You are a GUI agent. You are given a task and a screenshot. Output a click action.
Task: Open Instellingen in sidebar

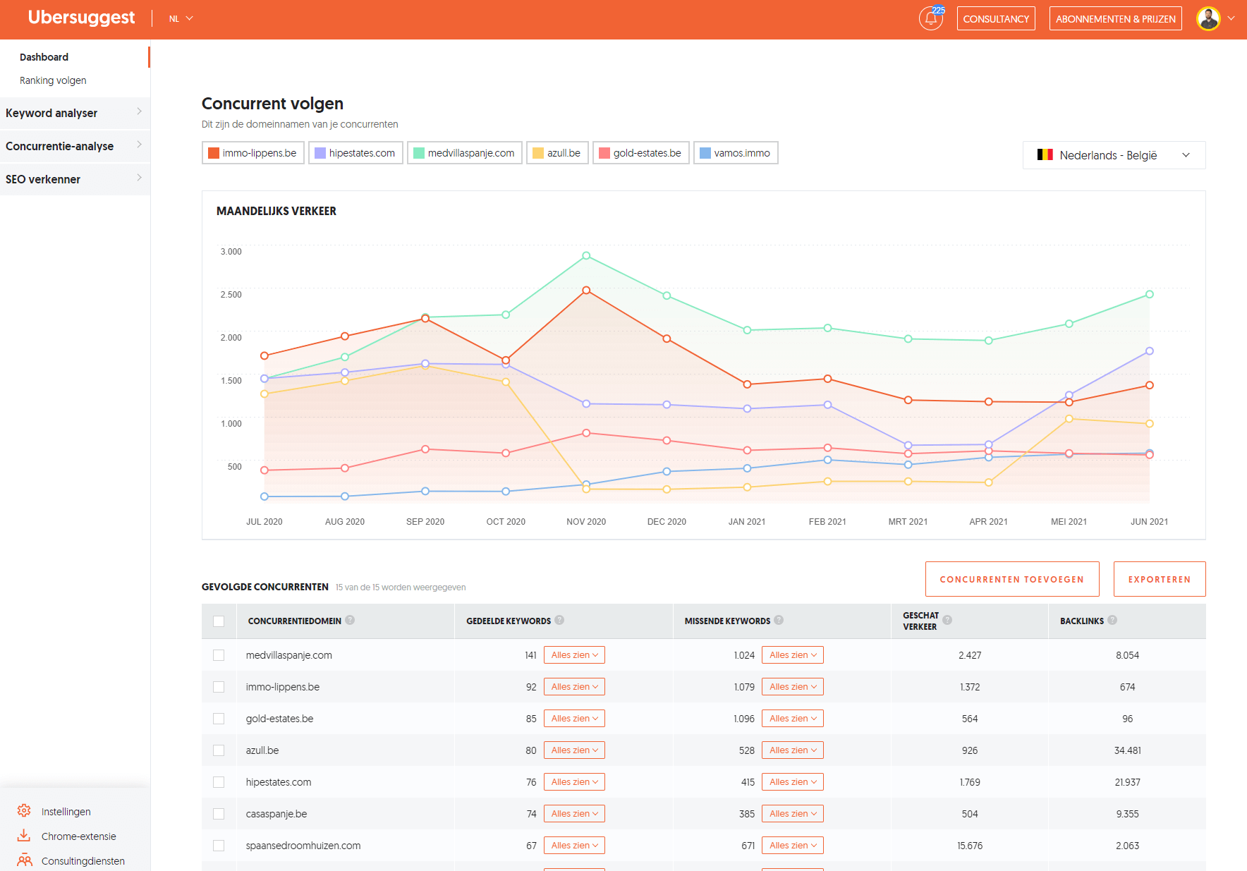click(x=66, y=812)
